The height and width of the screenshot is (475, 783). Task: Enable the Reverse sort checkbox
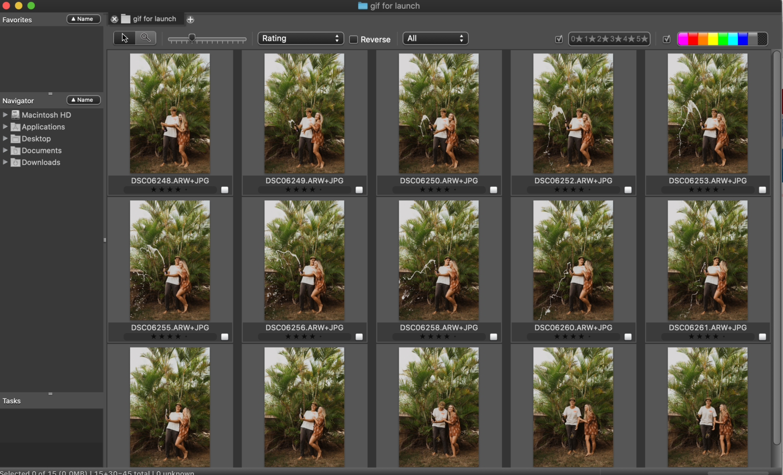(353, 39)
